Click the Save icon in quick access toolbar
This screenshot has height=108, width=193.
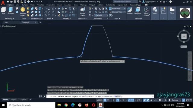pyautogui.click(x=15, y=1)
